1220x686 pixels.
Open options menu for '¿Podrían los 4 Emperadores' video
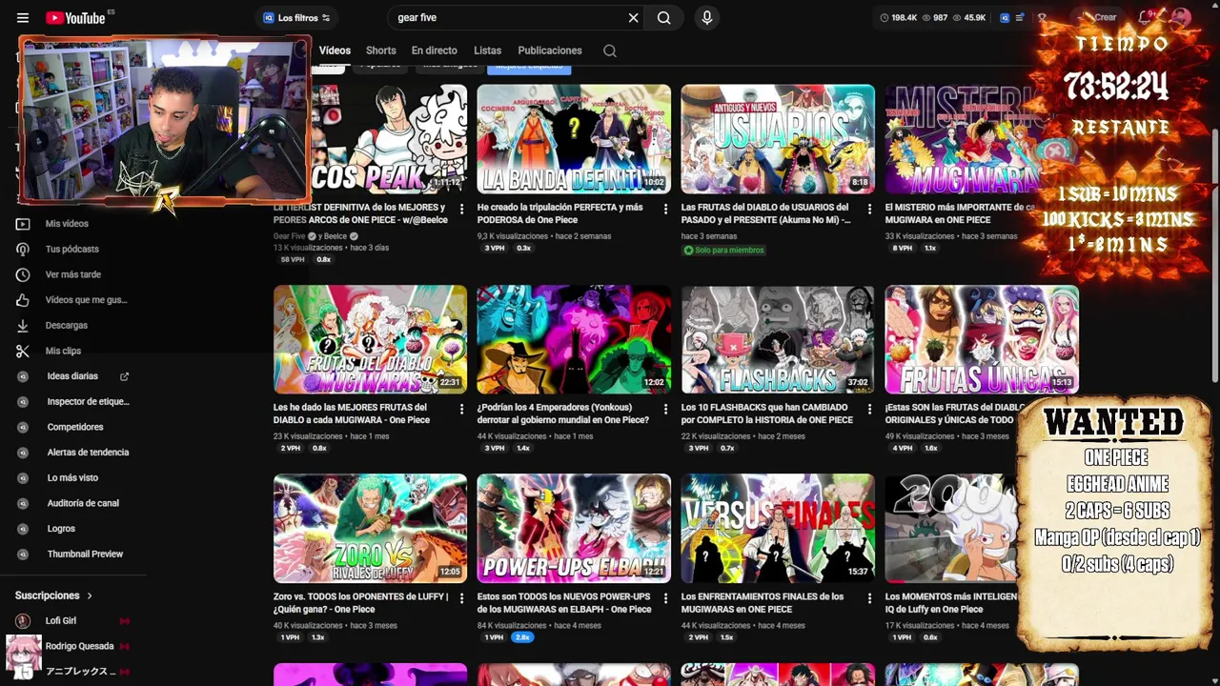coord(665,409)
